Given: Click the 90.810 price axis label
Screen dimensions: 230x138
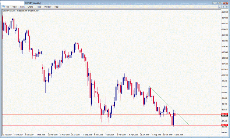Looking at the screenshot, I should click(225, 110).
